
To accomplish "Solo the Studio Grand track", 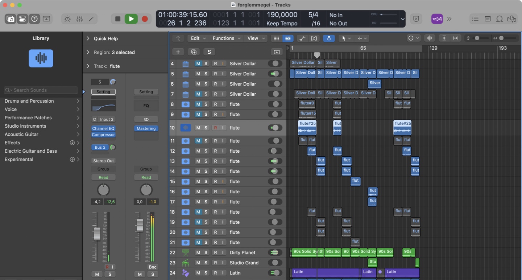I will (x=206, y=263).
